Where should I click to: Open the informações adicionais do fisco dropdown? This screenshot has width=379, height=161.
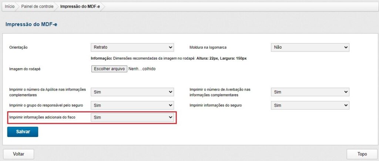tap(132, 118)
